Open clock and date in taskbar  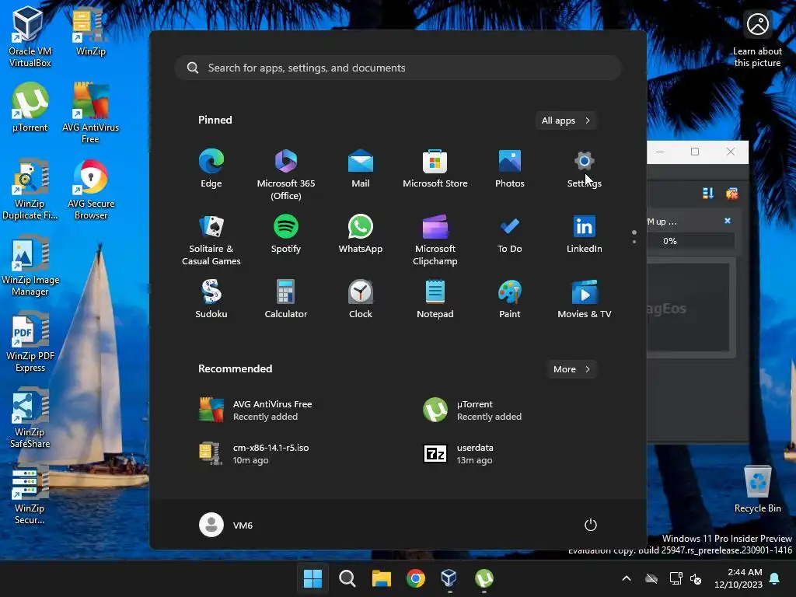(x=738, y=578)
